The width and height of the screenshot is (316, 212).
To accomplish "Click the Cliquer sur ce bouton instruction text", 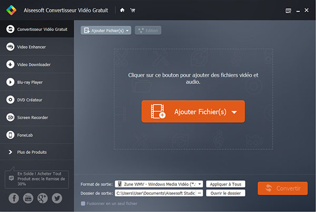I will coord(193,79).
